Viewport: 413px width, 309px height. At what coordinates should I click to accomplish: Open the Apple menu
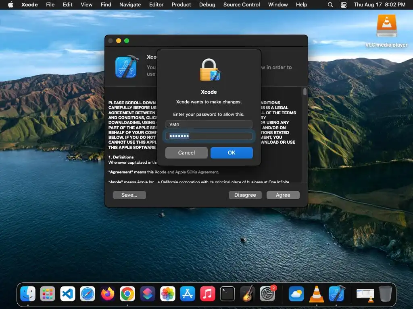coord(10,5)
